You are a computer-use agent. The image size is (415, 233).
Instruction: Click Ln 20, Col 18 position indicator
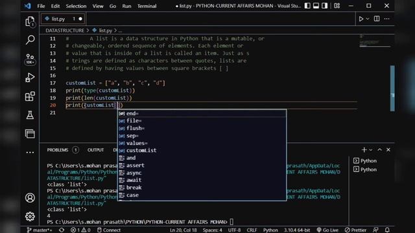[x=183, y=230]
